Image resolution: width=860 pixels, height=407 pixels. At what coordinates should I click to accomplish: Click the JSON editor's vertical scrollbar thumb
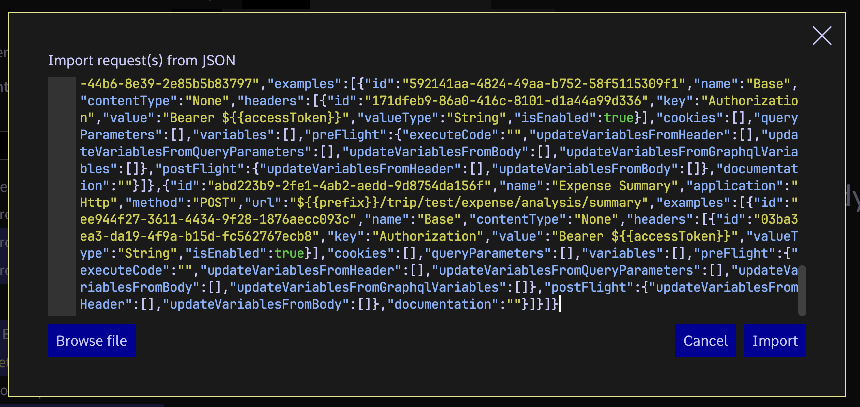pyautogui.click(x=802, y=290)
